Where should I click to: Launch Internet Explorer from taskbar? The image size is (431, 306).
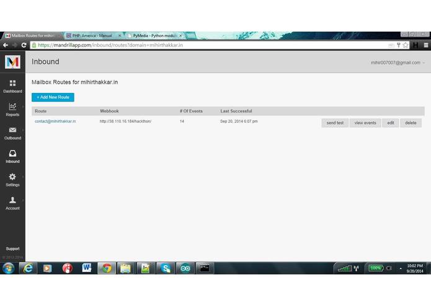(28, 268)
